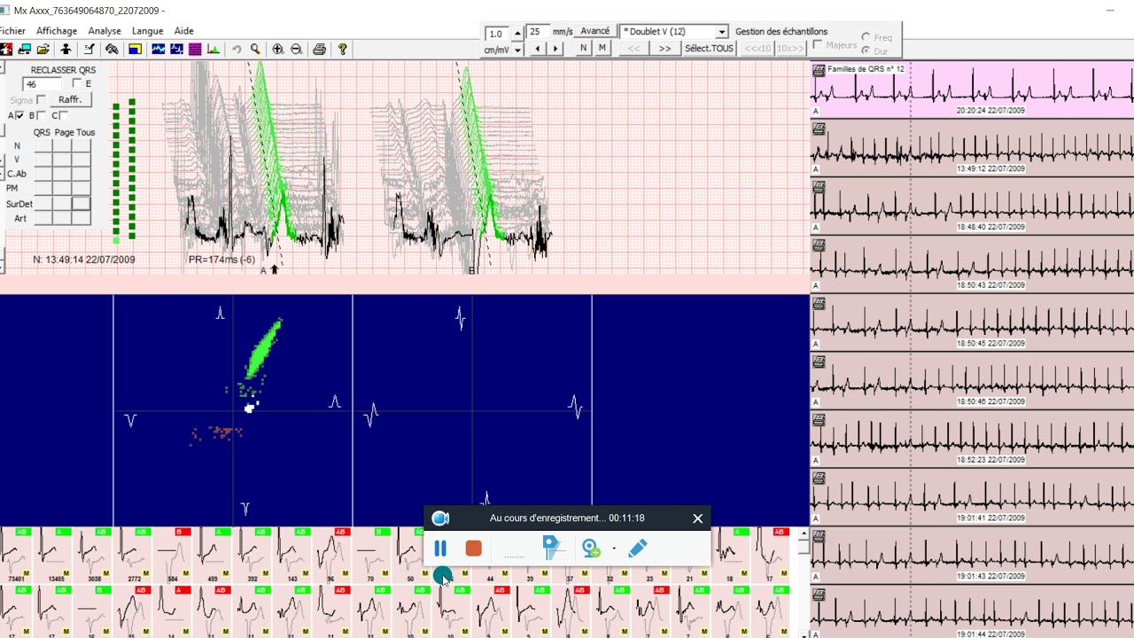1134x638 pixels.
Task: Open the Affichage menu
Action: 57,31
